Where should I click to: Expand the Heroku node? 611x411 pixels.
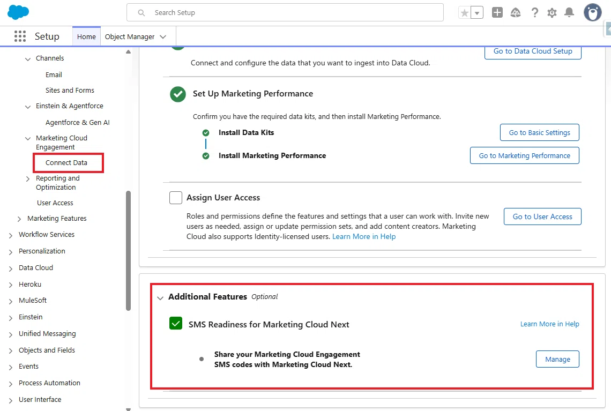click(x=11, y=285)
